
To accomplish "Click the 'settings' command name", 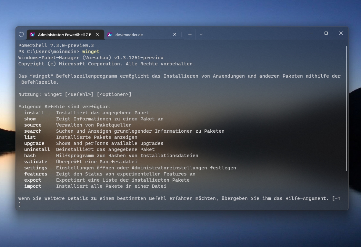I will 36,168.
